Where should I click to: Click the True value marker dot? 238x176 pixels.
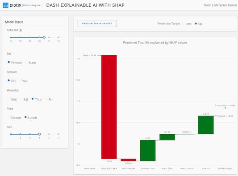[225, 108]
